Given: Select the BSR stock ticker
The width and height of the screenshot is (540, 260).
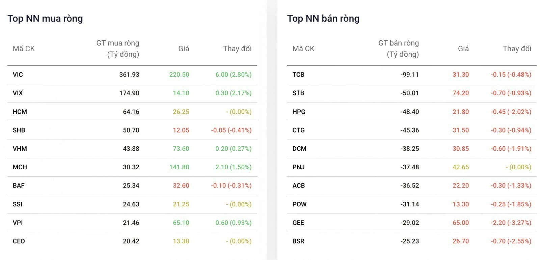Looking at the screenshot, I should pos(298,241).
